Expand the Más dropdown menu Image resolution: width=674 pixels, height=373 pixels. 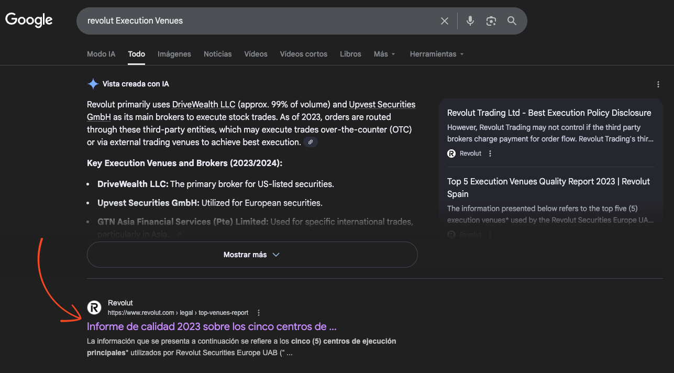(x=384, y=54)
